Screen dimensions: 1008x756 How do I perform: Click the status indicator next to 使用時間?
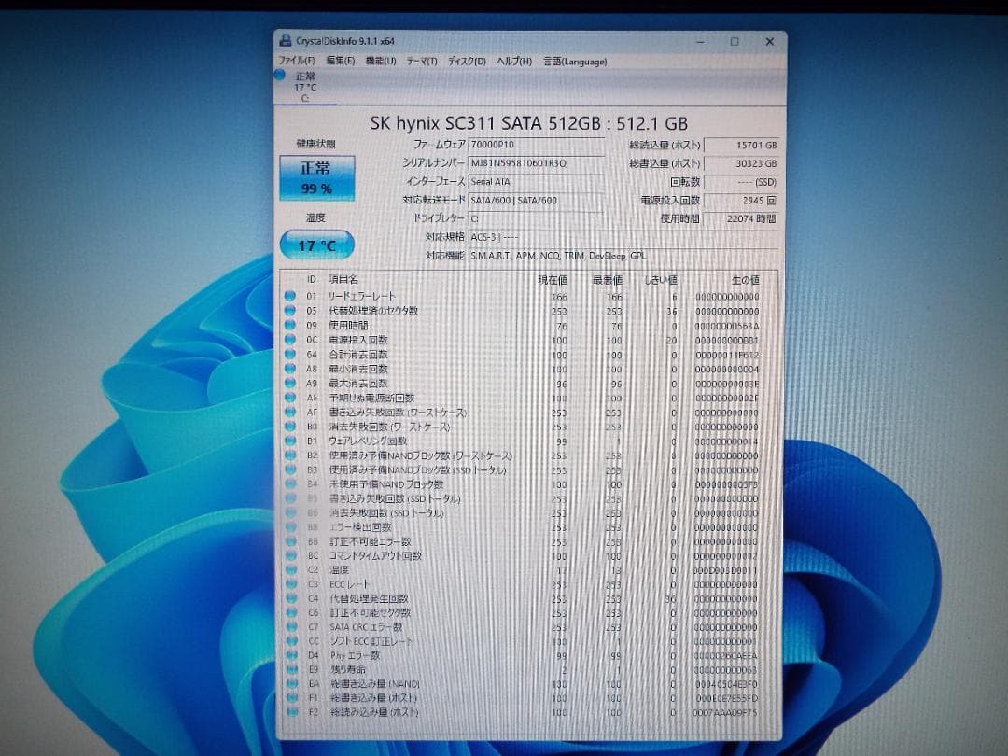[289, 326]
